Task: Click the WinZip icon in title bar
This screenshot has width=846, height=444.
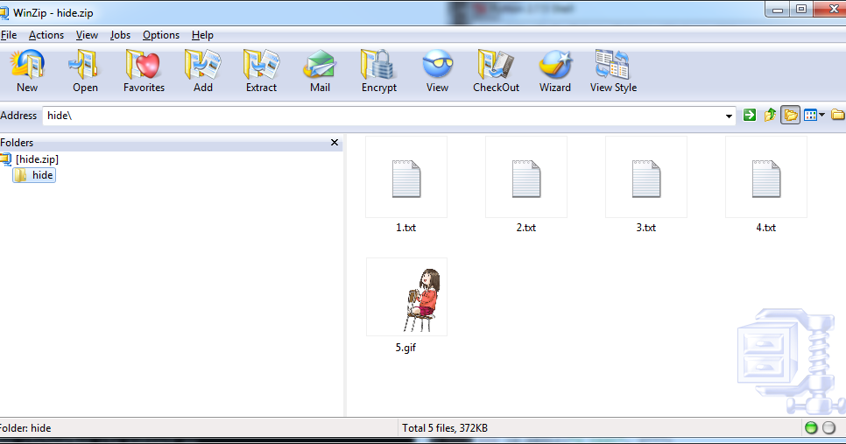Action: [x=4, y=12]
